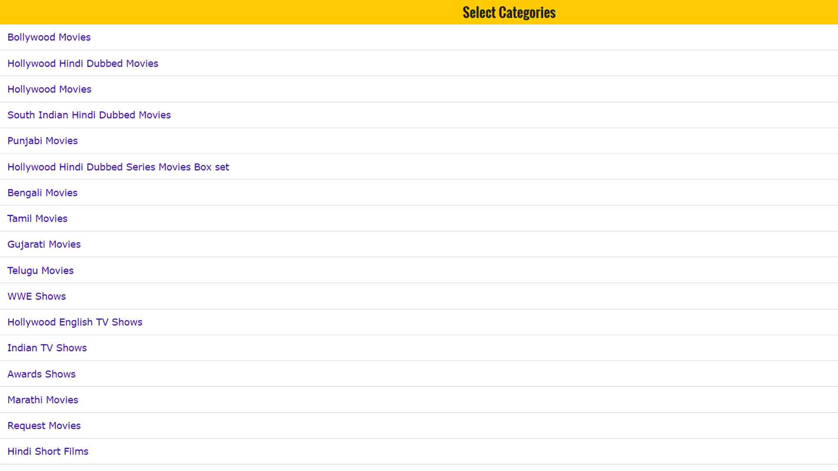View the WWE Shows category
838x471 pixels.
coord(37,297)
